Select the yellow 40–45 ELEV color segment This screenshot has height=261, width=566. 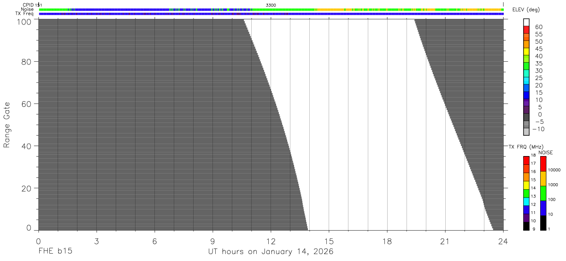526,51
